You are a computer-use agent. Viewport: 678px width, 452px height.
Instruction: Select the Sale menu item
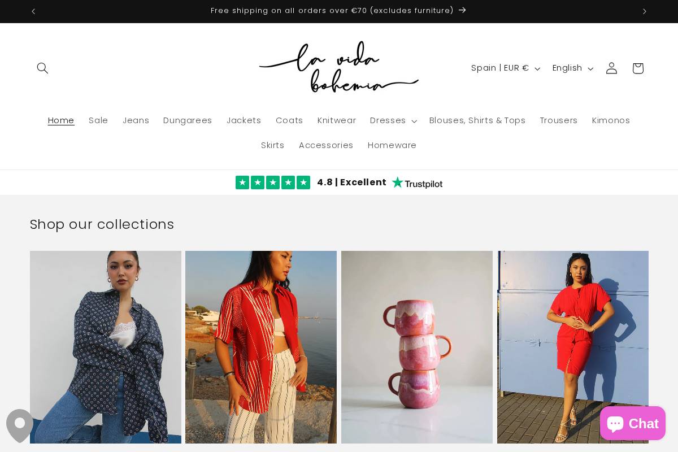click(98, 120)
